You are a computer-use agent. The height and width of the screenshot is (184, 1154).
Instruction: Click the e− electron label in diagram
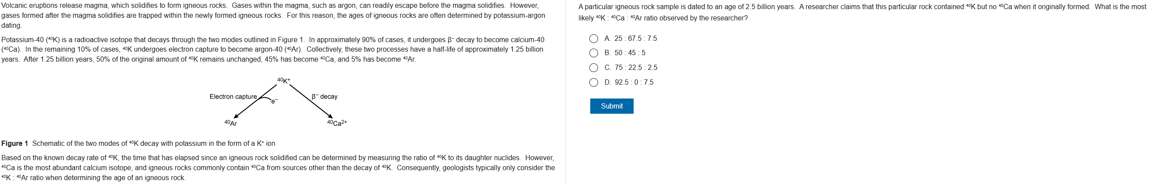tap(274, 101)
